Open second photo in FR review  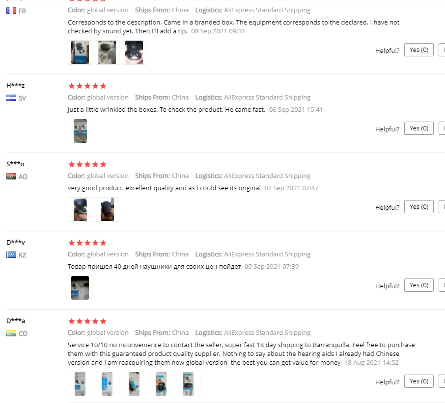[x=107, y=52]
